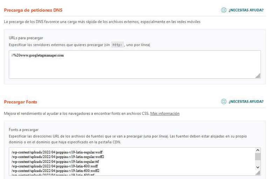Click the lifebuoy help icon beside Precarga de peticiones DNS

coord(223,10)
